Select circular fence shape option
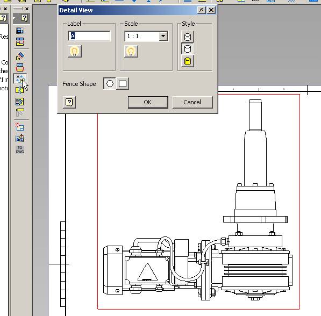This screenshot has width=321, height=316. [x=110, y=83]
